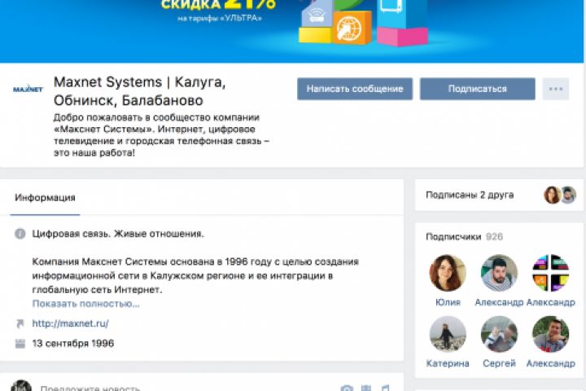Click the name link Катерина
The width and height of the screenshot is (586, 391).
[448, 363]
